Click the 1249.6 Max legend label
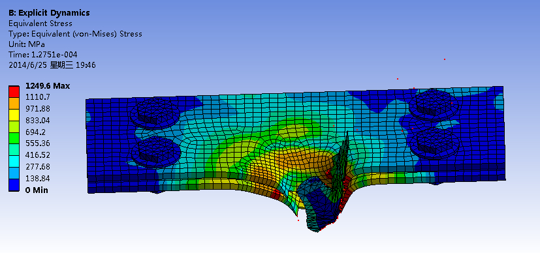 48,86
